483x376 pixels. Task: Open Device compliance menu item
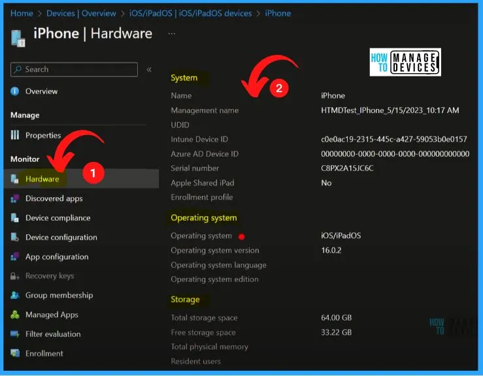pos(58,218)
